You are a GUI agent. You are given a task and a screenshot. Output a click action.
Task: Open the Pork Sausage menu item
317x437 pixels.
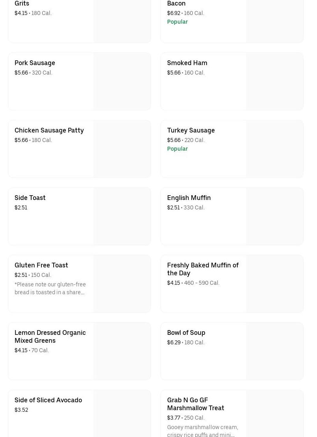coord(35,63)
